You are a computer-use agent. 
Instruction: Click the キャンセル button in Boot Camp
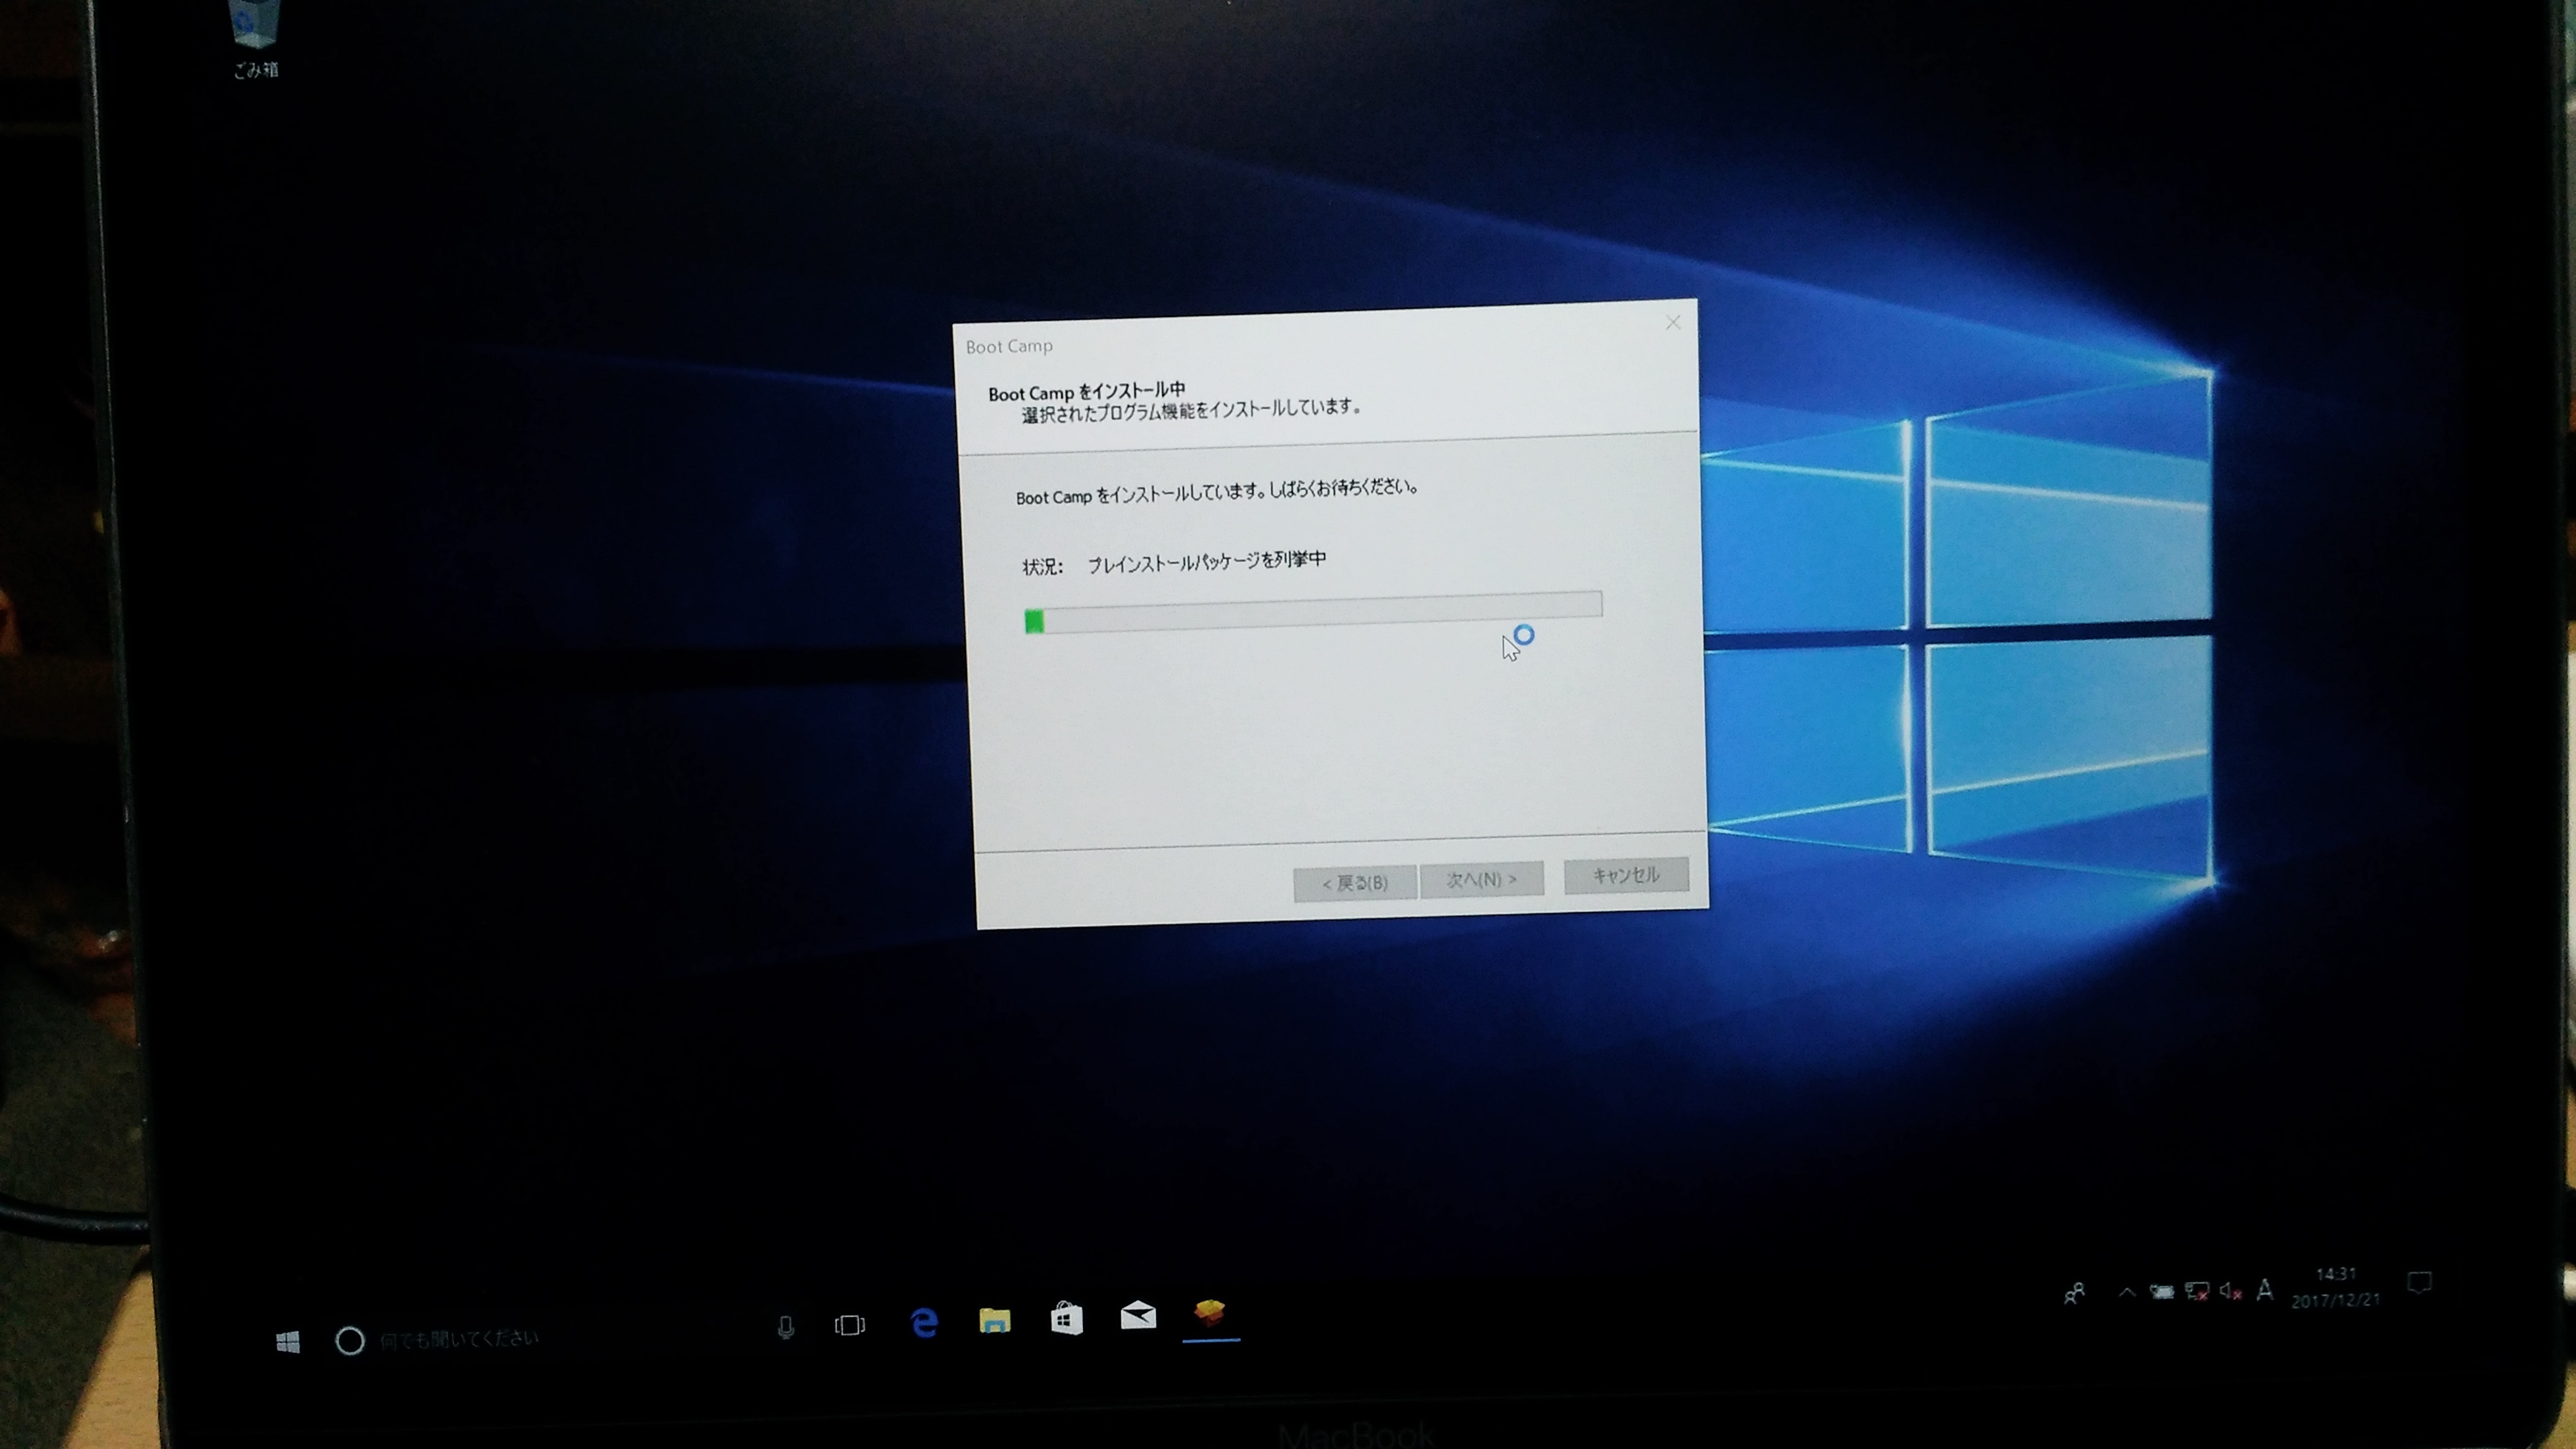point(1626,875)
